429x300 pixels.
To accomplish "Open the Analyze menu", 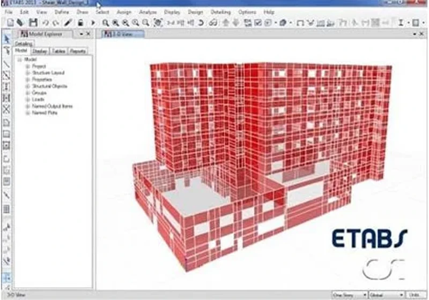I will (x=148, y=12).
